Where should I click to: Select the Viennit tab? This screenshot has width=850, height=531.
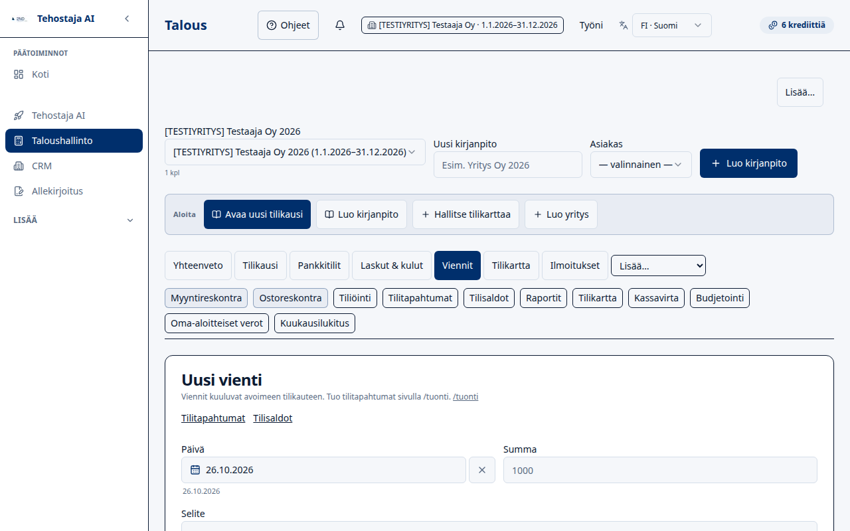point(458,265)
